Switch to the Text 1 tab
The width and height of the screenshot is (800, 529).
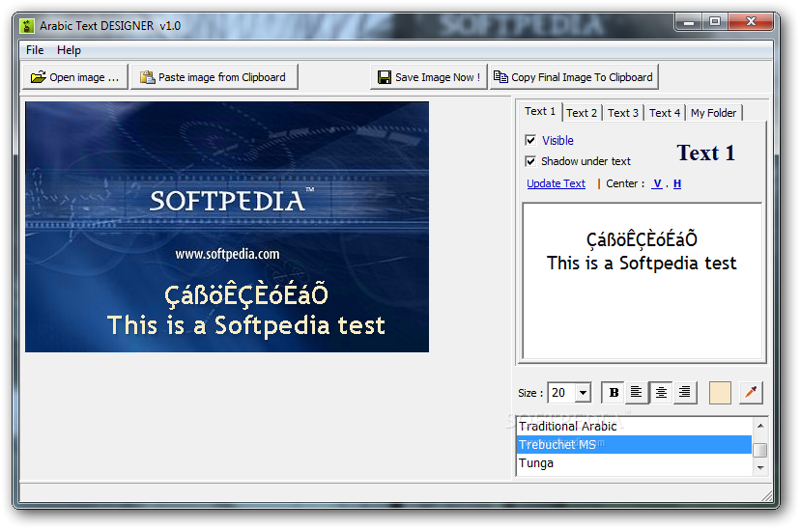click(x=540, y=112)
